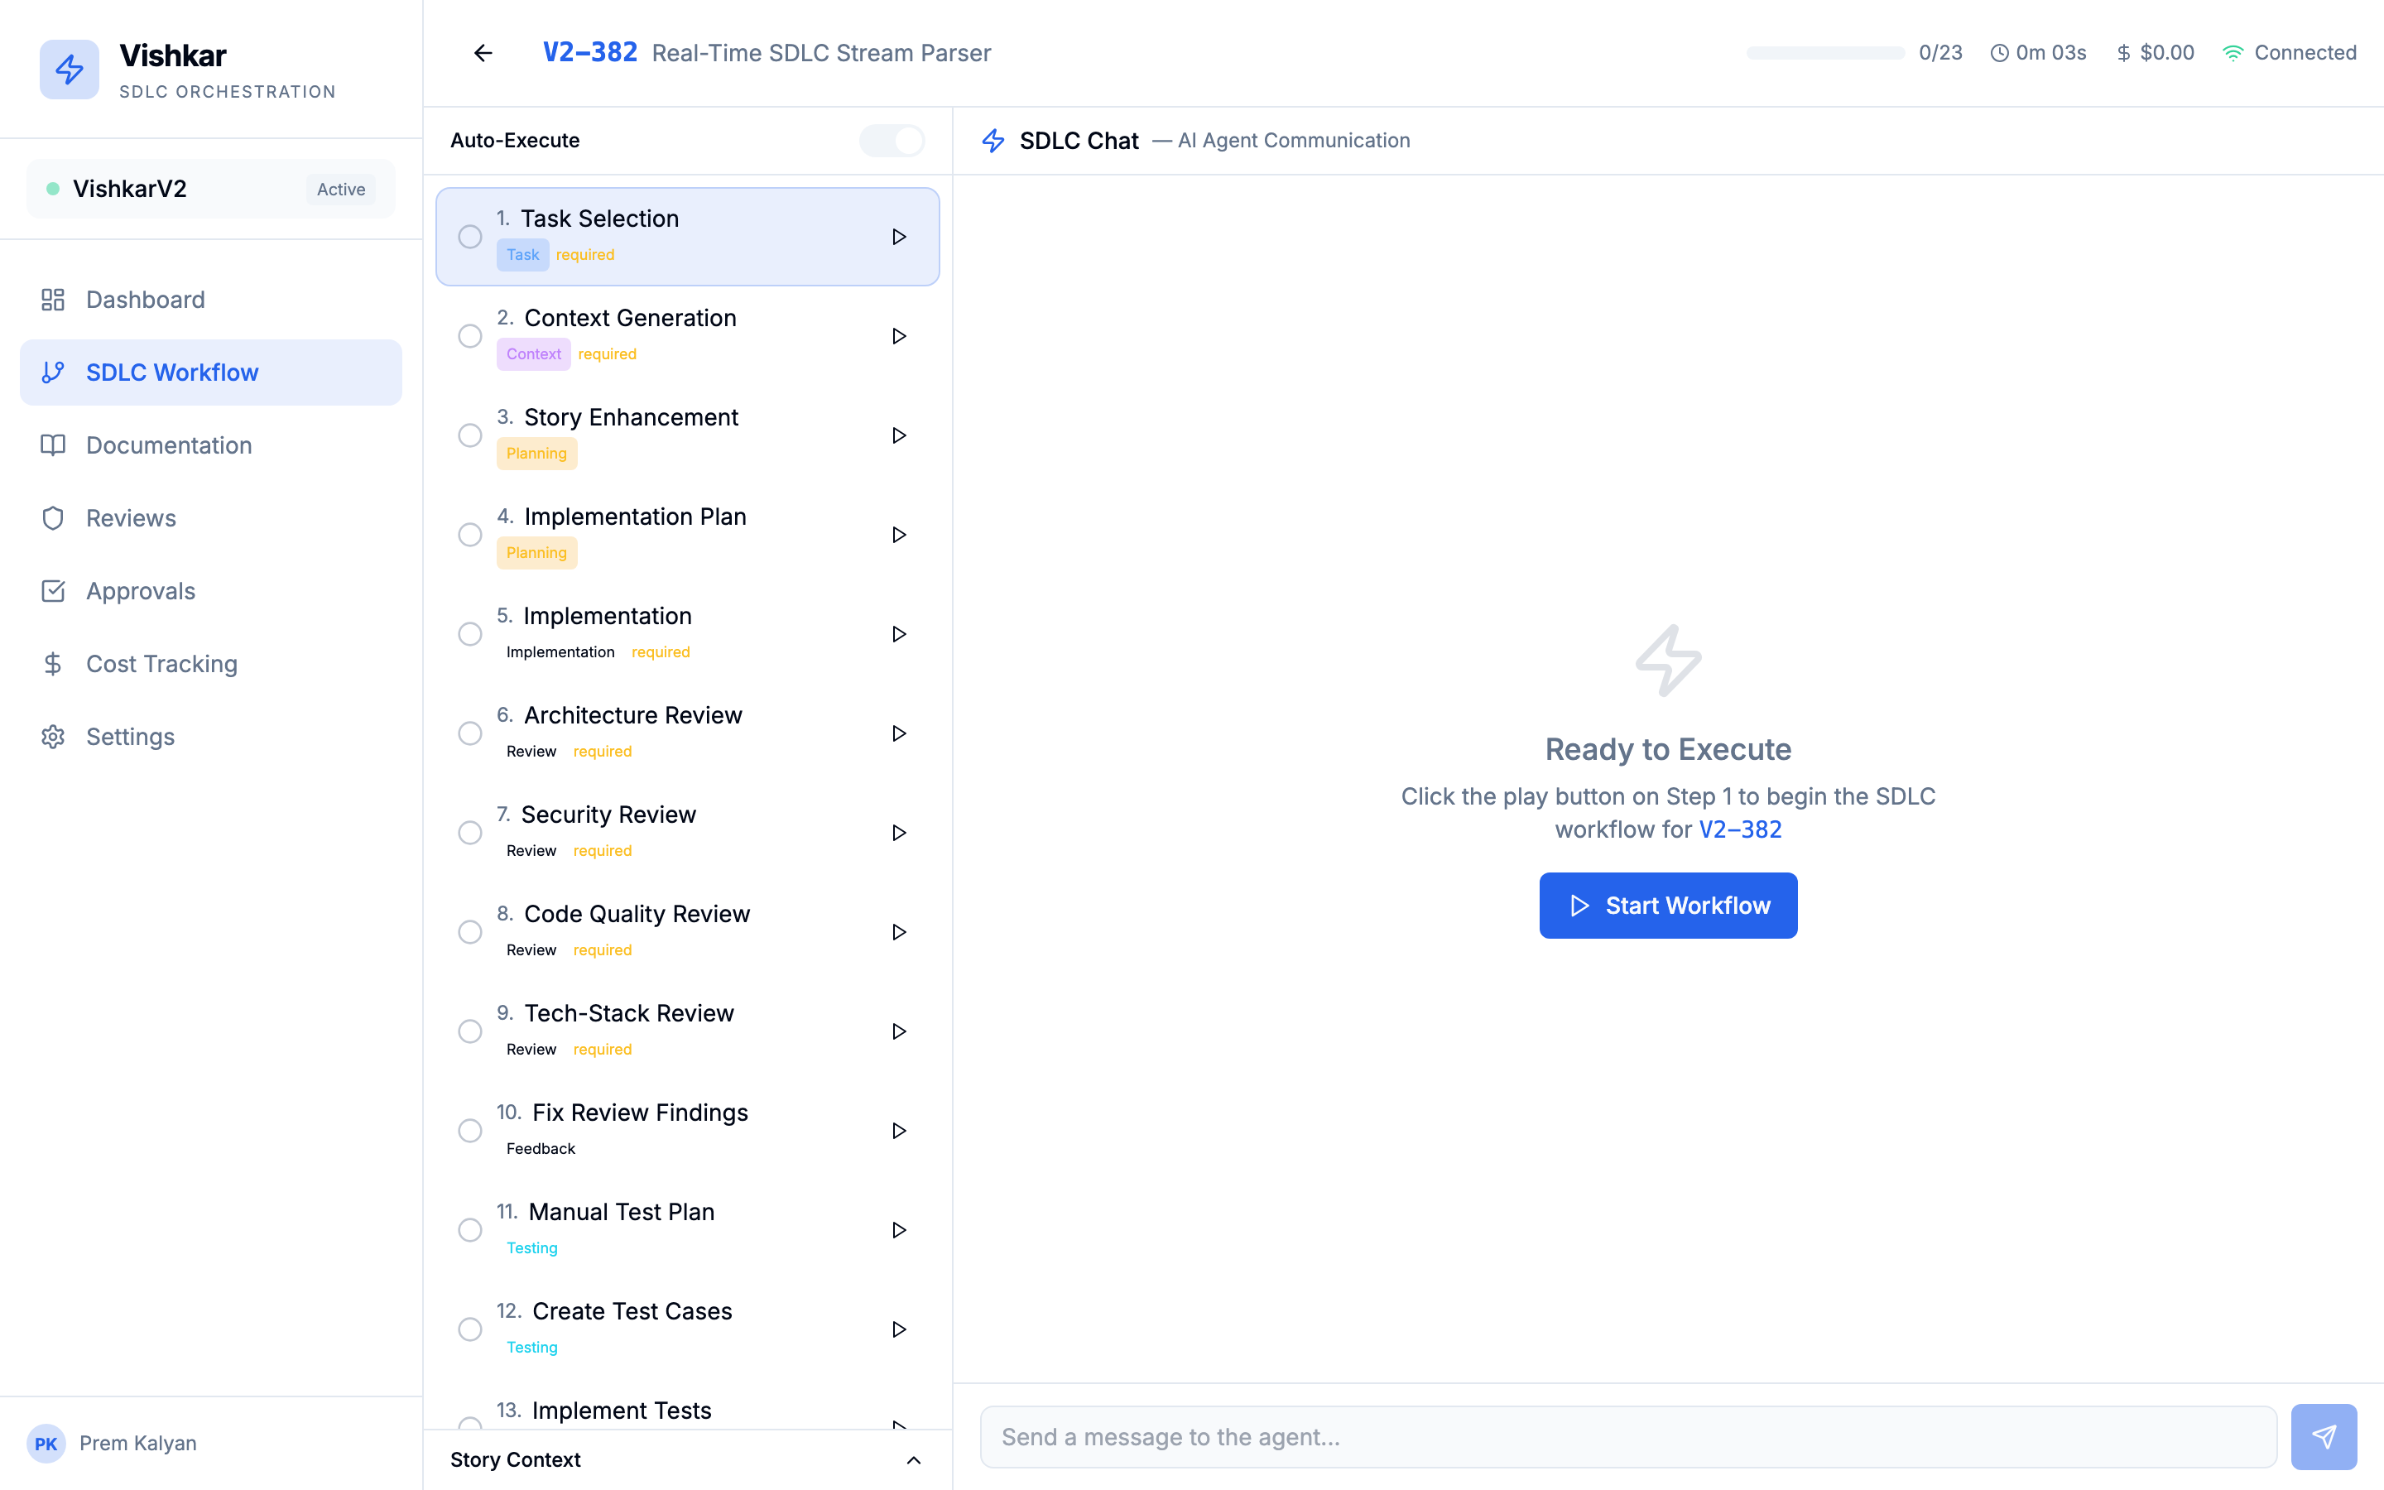Click the SDLC Chat lightning icon
The height and width of the screenshot is (1490, 2384).
pos(993,140)
